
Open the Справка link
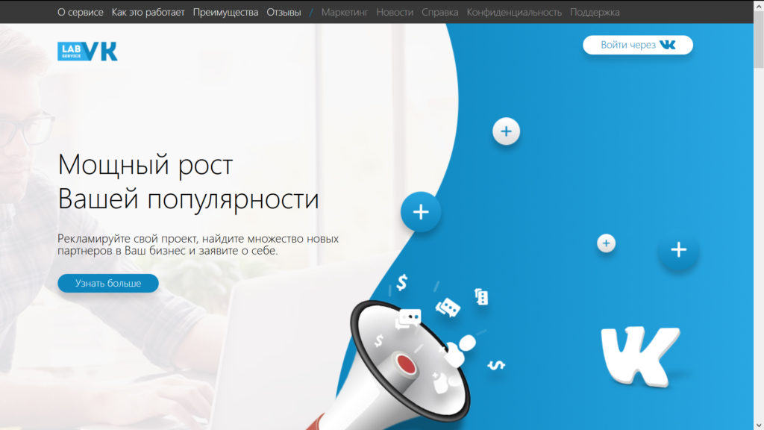440,12
